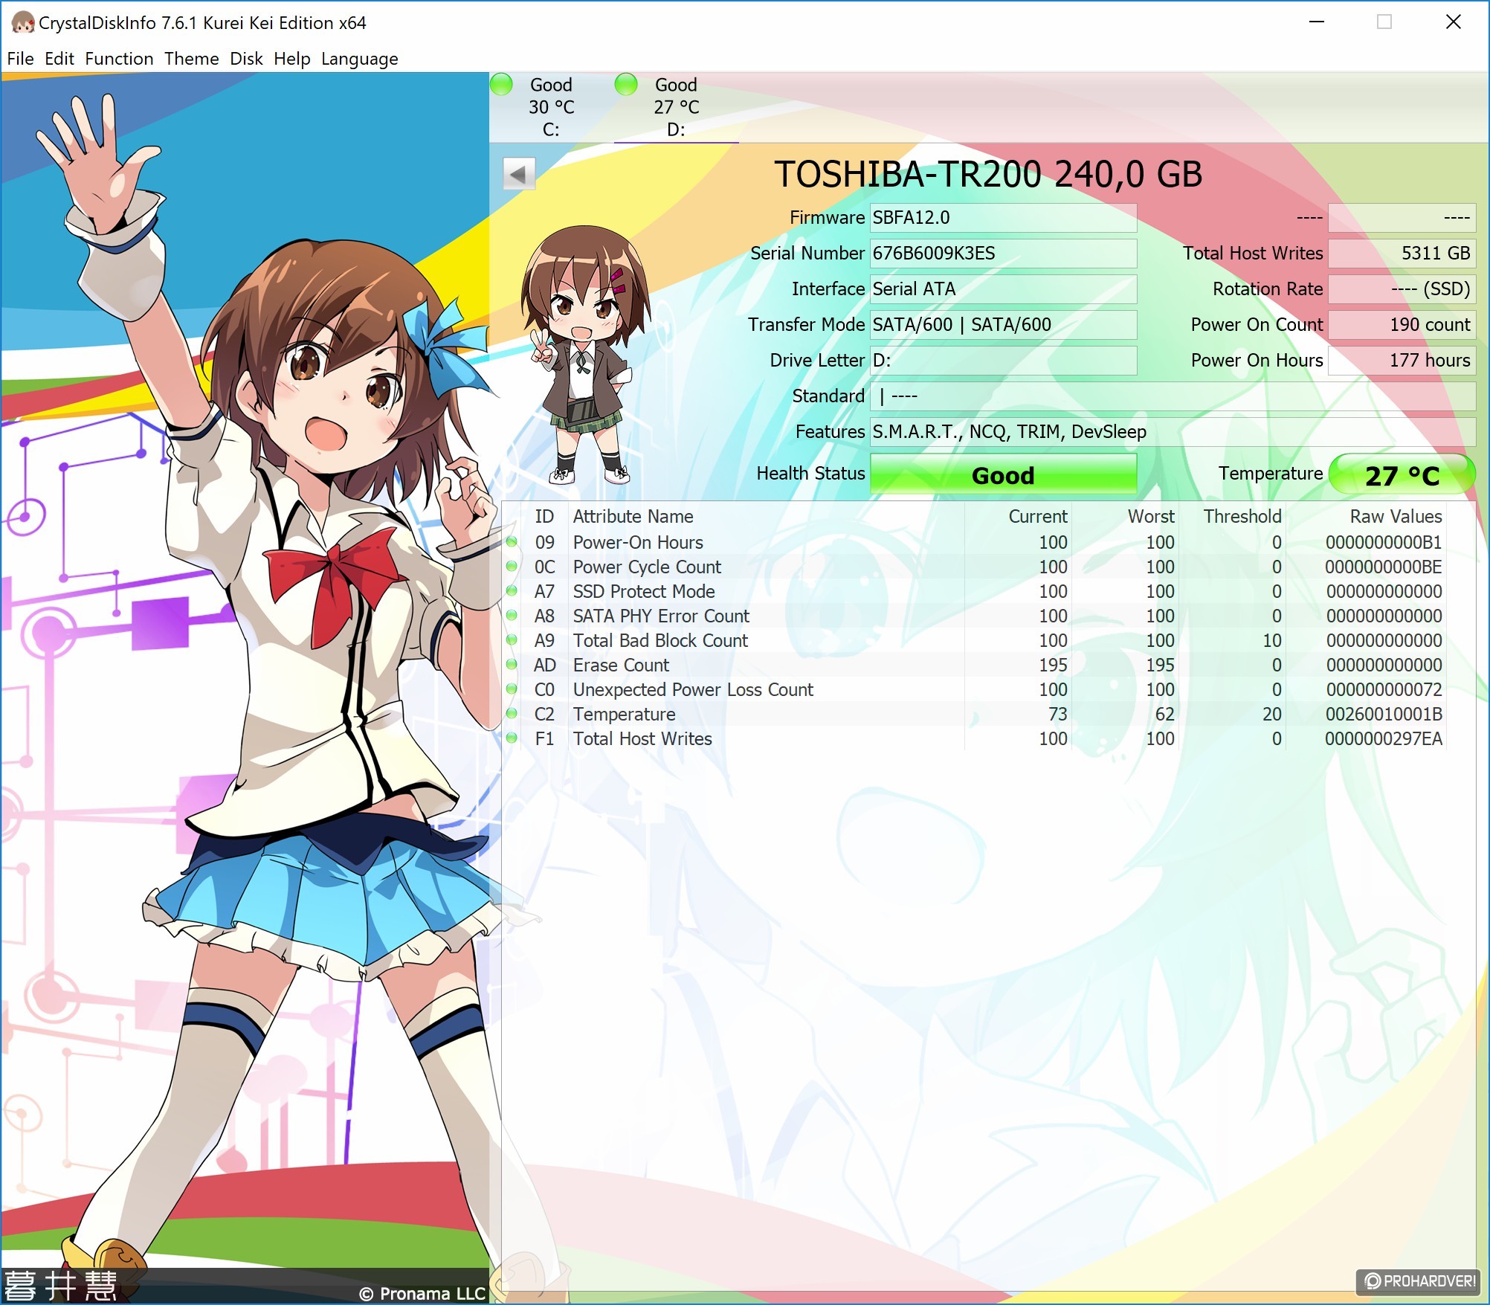The width and height of the screenshot is (1490, 1305).
Task: Click raw value 00260010001B
Action: [1384, 715]
